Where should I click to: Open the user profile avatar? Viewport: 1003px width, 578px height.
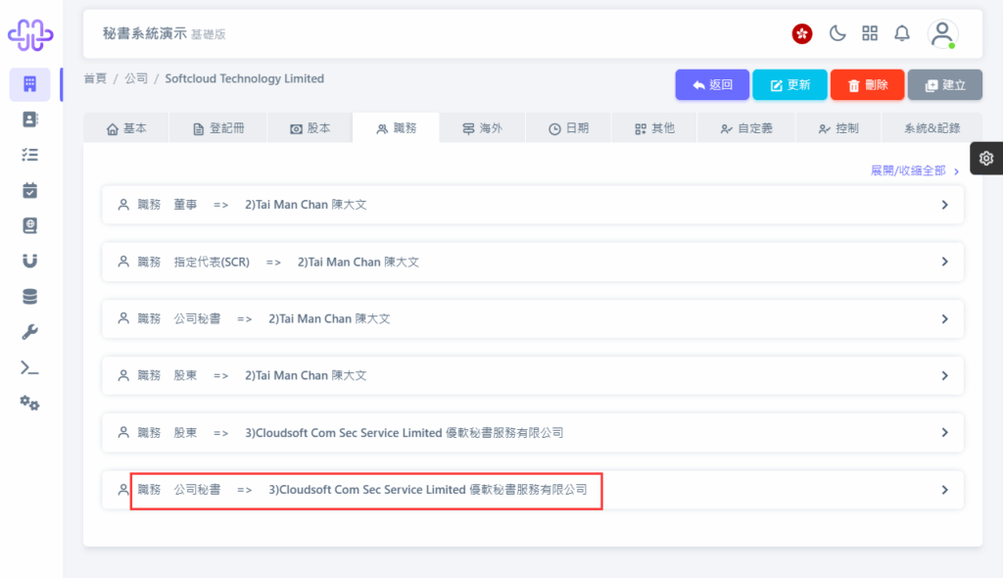click(943, 34)
